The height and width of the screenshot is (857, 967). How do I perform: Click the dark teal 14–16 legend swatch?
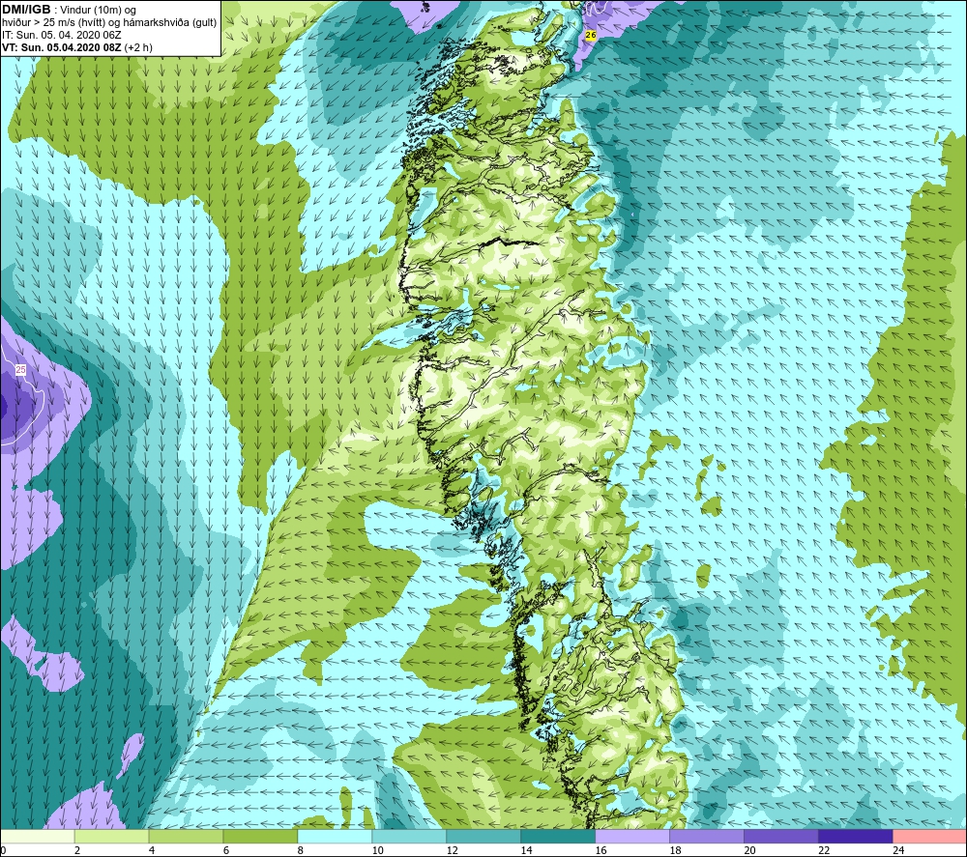coord(558,836)
